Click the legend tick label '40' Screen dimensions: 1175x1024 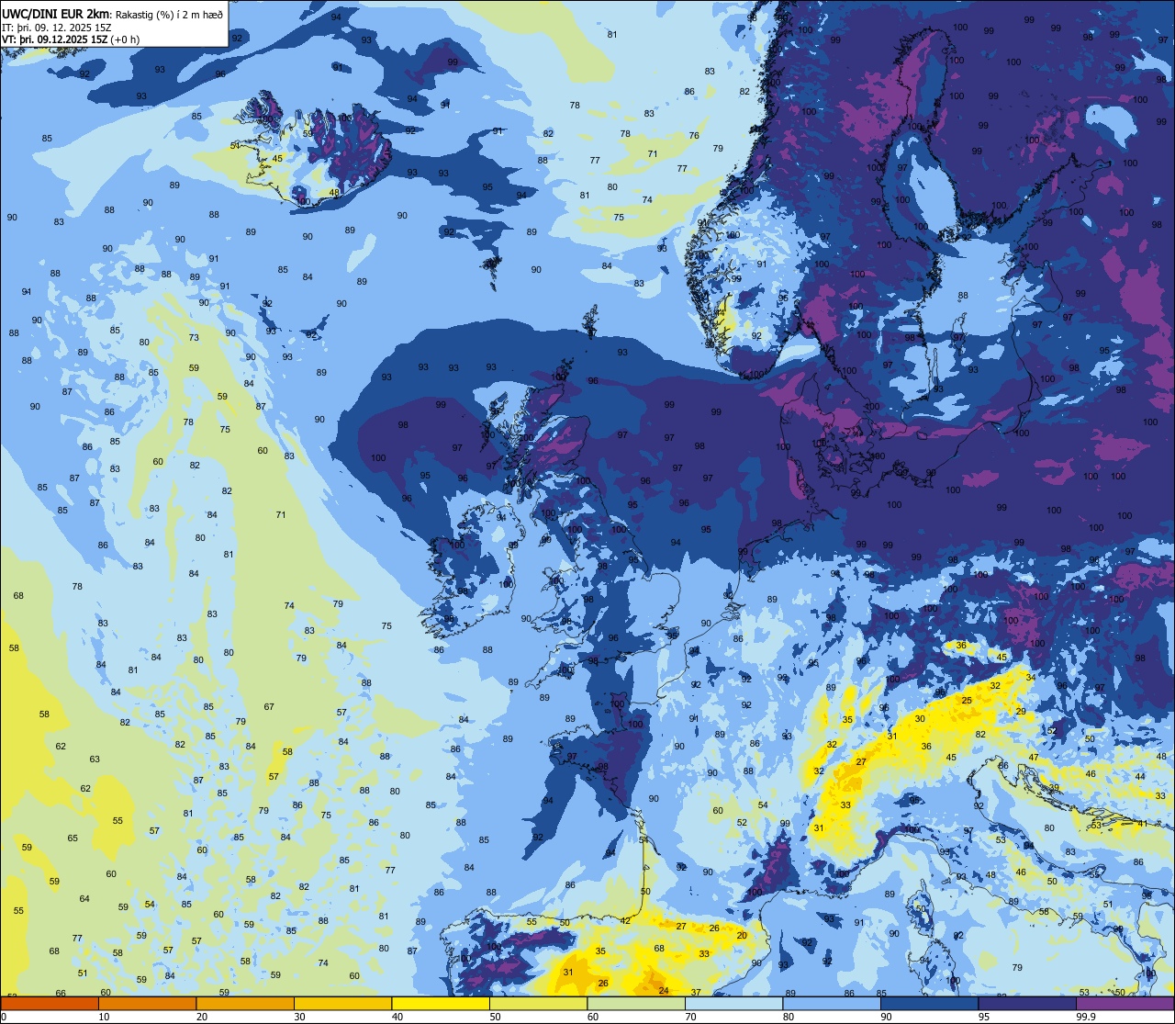point(397,1017)
